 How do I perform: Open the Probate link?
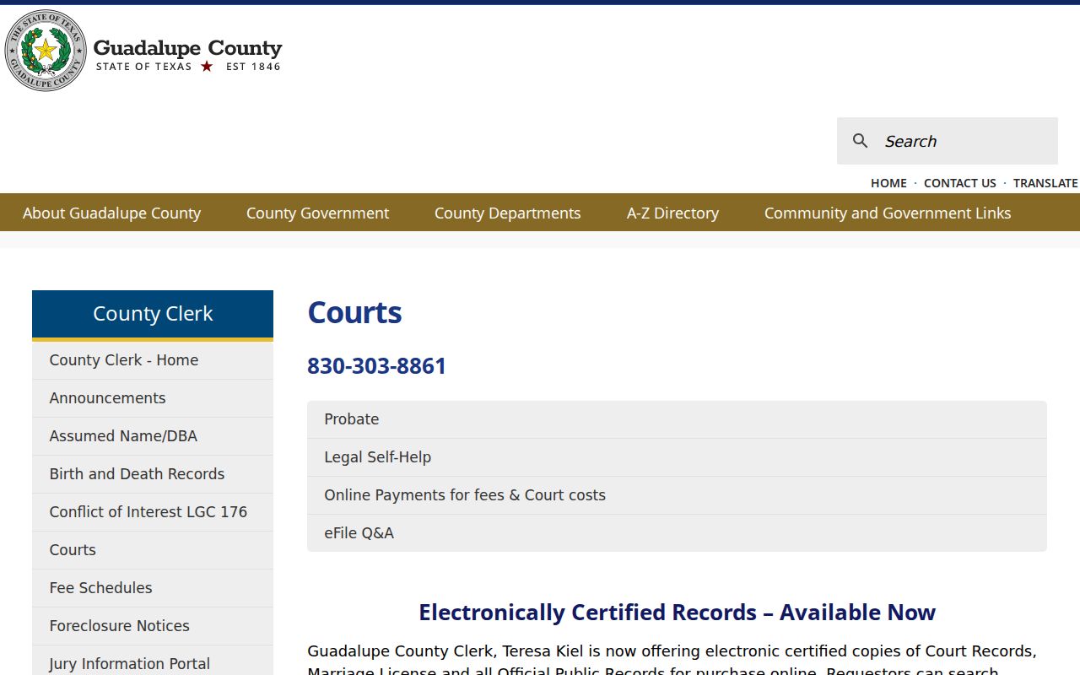click(677, 419)
